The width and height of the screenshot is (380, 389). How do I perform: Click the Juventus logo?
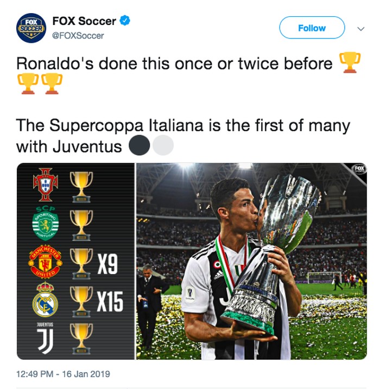(x=45, y=340)
